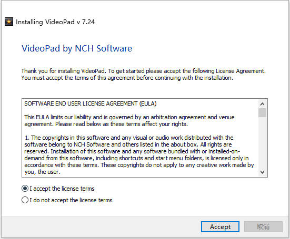290x239 pixels.
Task: Click the EULA scrollbar down arrow
Action: (x=262, y=172)
